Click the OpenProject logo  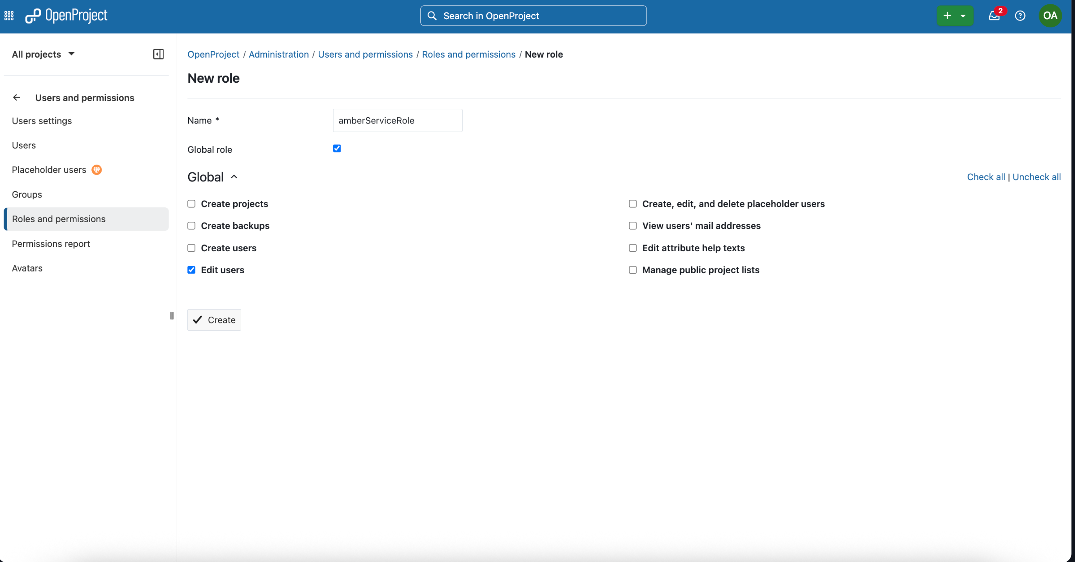pyautogui.click(x=66, y=16)
